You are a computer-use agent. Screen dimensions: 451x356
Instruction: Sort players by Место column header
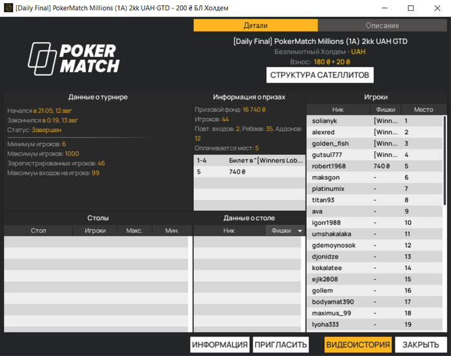point(424,110)
